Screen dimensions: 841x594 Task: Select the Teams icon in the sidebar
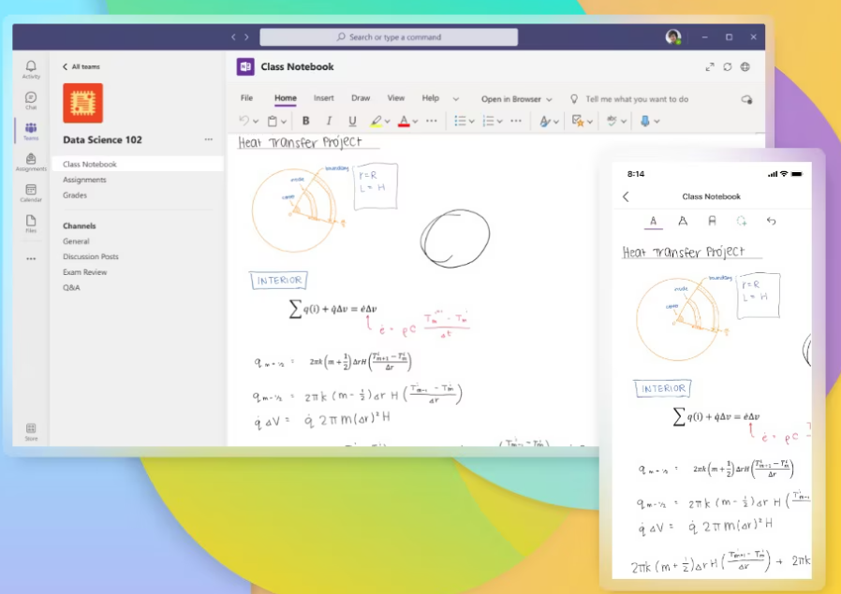pos(31,131)
